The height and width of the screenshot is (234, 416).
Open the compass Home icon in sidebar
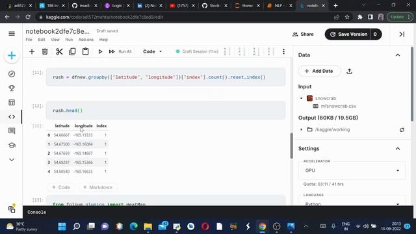pos(12,74)
